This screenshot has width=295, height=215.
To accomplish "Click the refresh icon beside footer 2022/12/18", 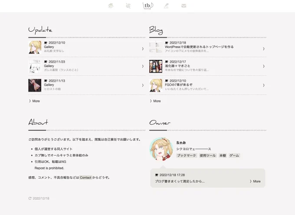I will tap(30, 198).
